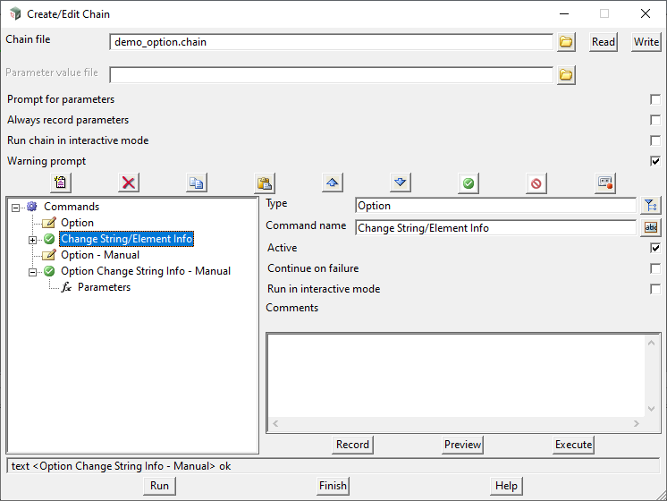This screenshot has width=667, height=501.
Task: Collapse the Commands root node
Action: point(15,208)
